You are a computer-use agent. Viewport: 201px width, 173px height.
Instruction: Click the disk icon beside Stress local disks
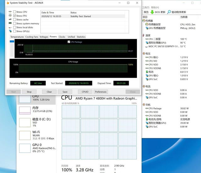pos(10,27)
